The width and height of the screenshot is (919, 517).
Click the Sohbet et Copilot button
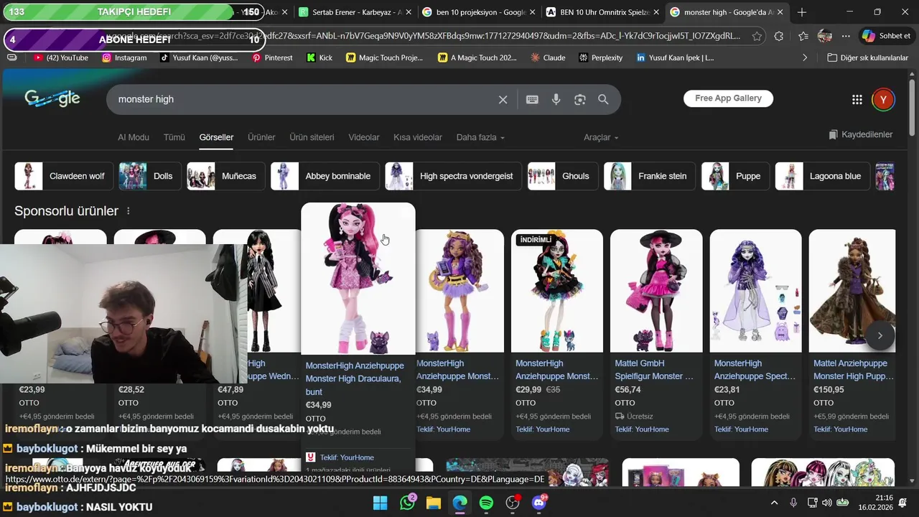(x=886, y=36)
